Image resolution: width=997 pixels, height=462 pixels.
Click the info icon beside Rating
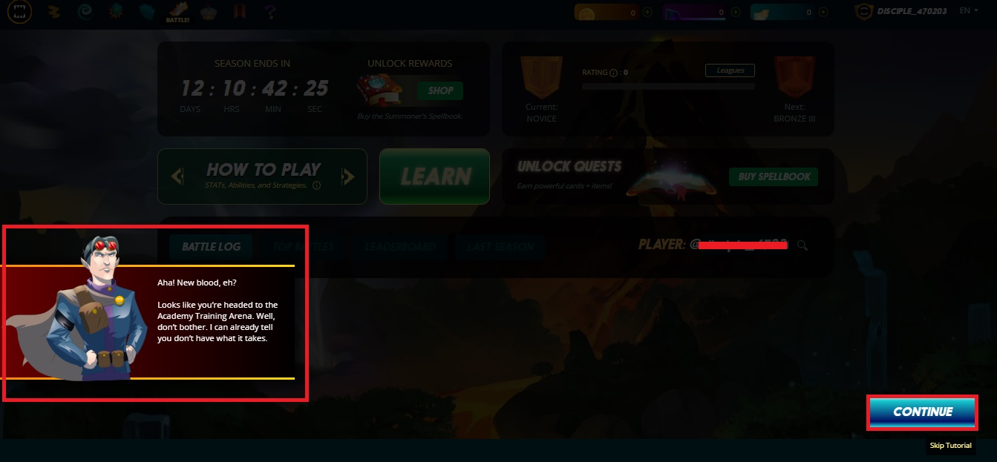pyautogui.click(x=613, y=73)
